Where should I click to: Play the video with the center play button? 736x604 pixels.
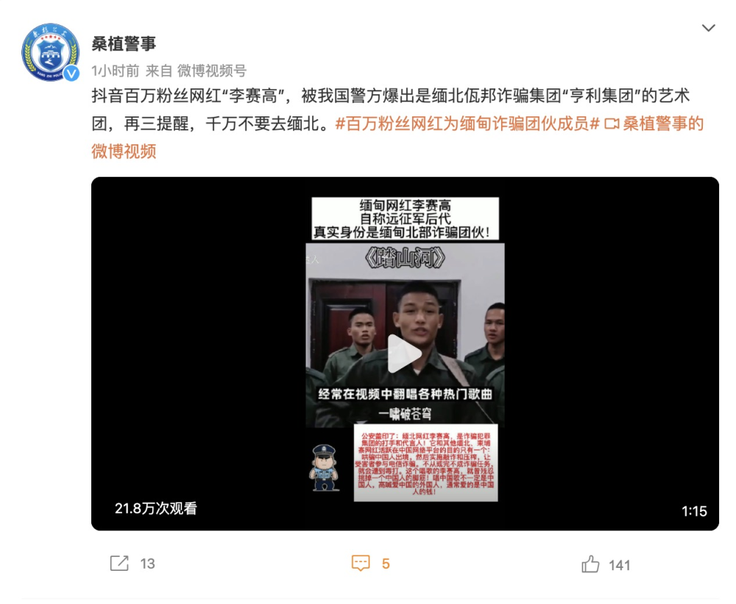tap(405, 354)
